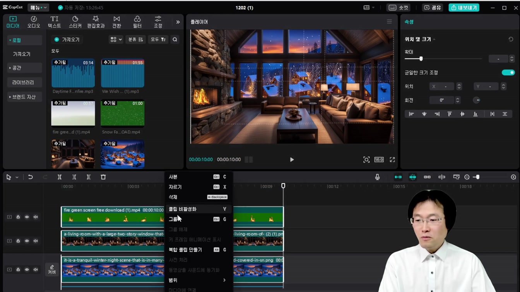Open the 분류 sort option
The width and height of the screenshot is (520, 292).
(x=135, y=39)
